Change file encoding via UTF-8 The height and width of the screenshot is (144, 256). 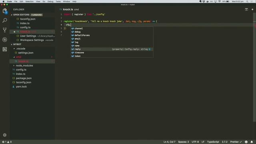tap(195, 142)
